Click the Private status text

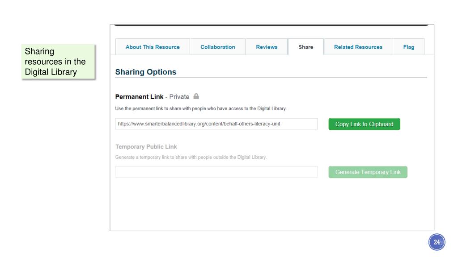coord(179,97)
